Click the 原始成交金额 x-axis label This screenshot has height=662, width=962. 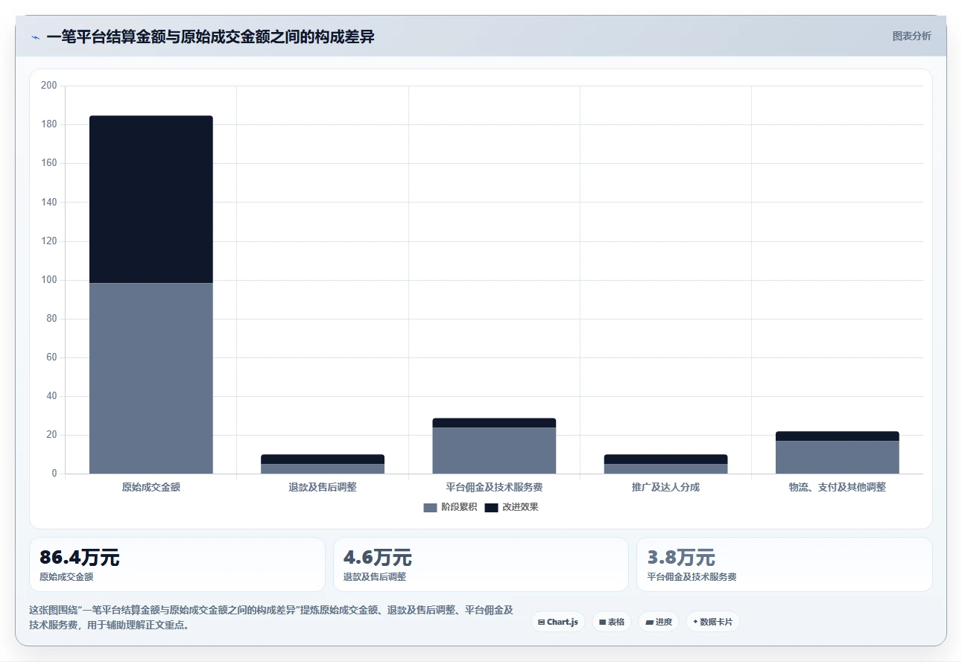[151, 487]
